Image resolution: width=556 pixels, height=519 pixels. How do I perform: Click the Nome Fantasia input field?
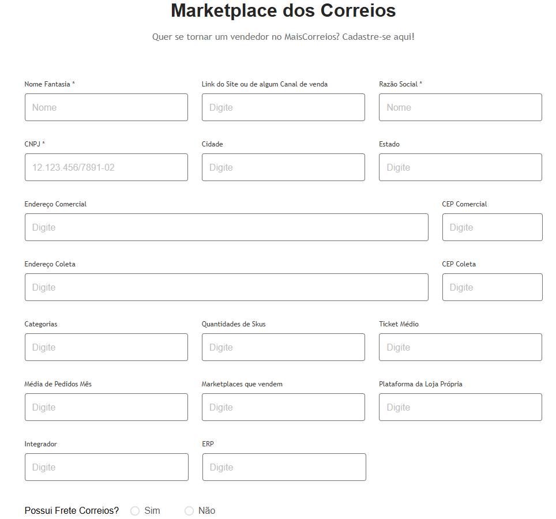pos(106,107)
